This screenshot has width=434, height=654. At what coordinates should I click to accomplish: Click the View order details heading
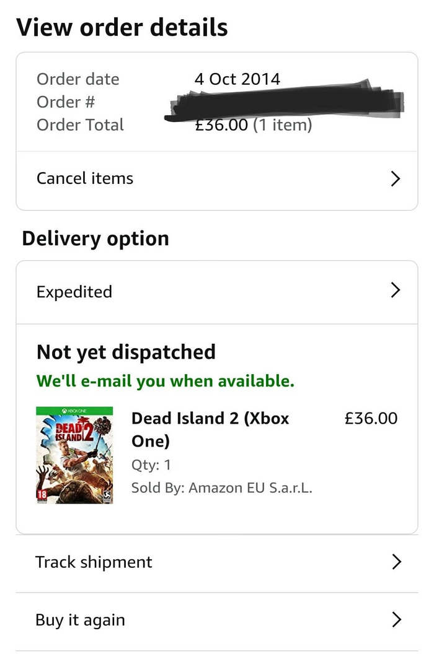122,27
